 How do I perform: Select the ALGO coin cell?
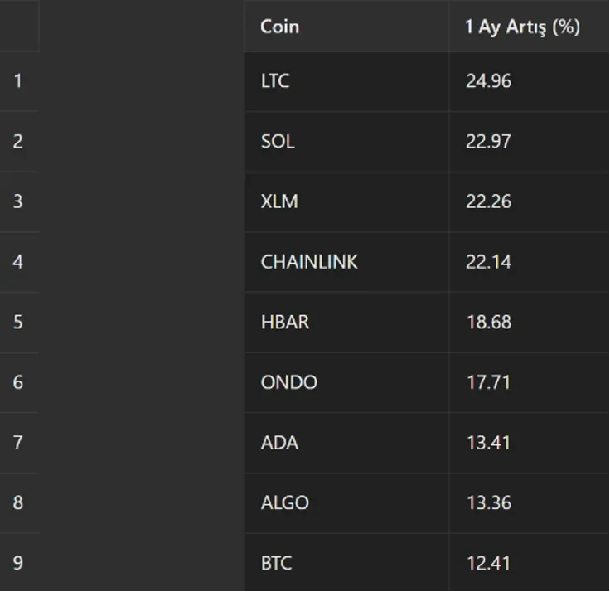click(346, 503)
